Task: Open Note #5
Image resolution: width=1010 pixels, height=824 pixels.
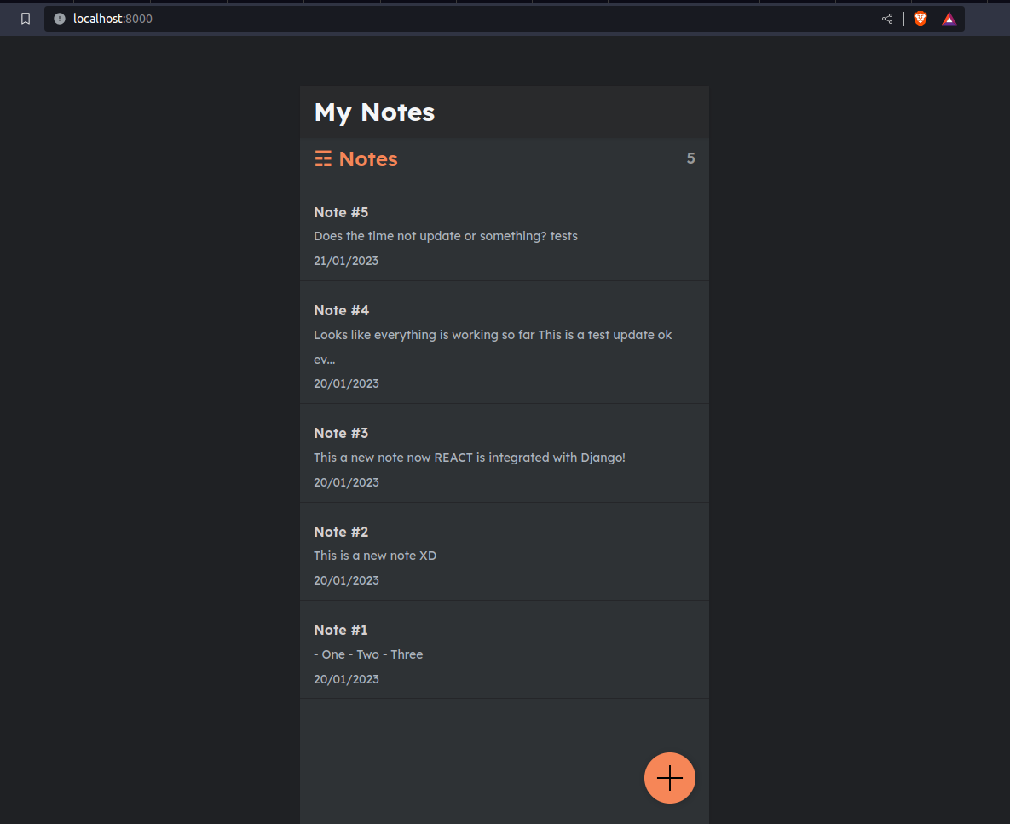Action: coord(505,236)
